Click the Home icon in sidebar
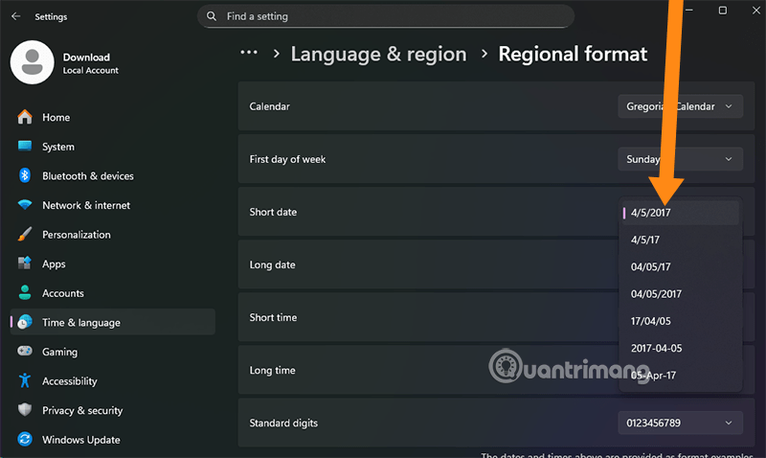 (25, 117)
